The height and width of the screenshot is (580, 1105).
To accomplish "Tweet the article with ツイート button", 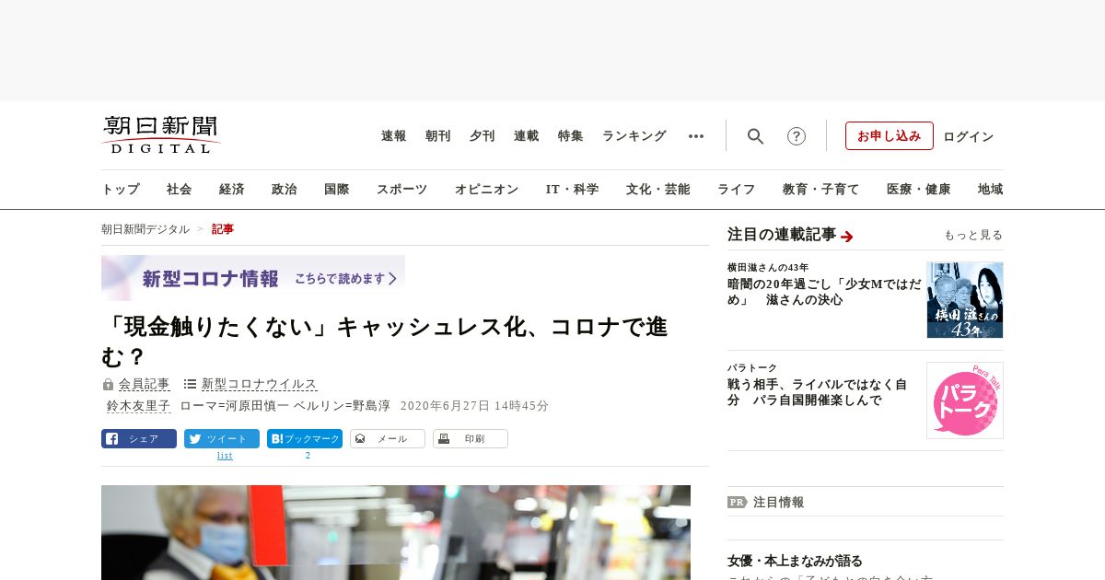I will (x=222, y=439).
